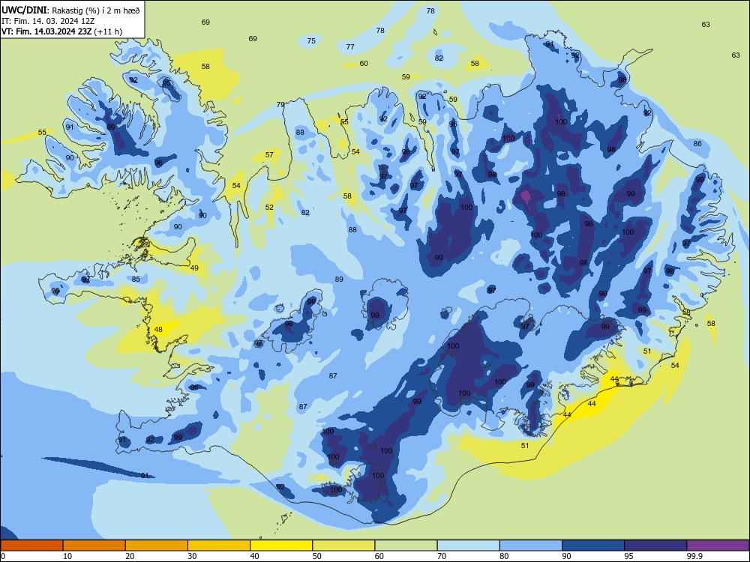Click the humidity value 75 on the map
This screenshot has height=562, width=750.
click(x=311, y=41)
